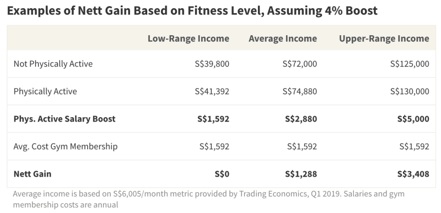Click the S$130,000 cell

(x=410, y=91)
